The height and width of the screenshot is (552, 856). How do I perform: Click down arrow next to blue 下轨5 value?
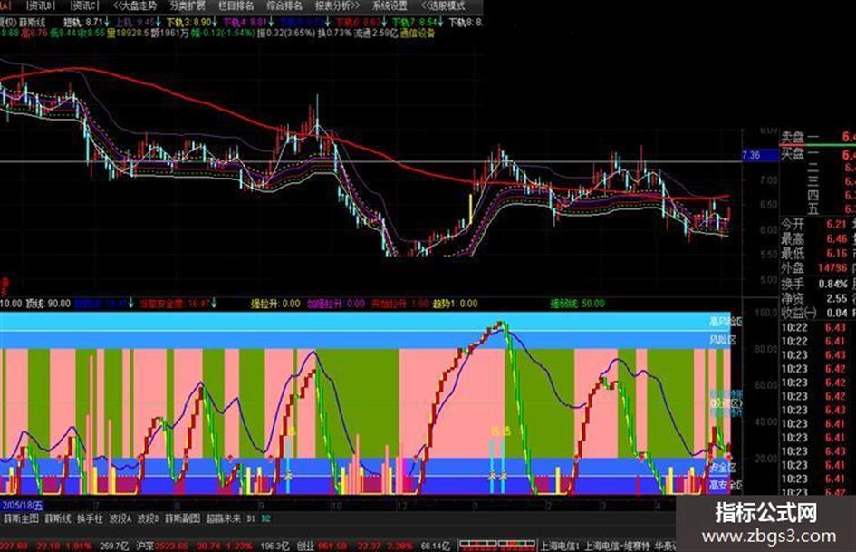[328, 23]
